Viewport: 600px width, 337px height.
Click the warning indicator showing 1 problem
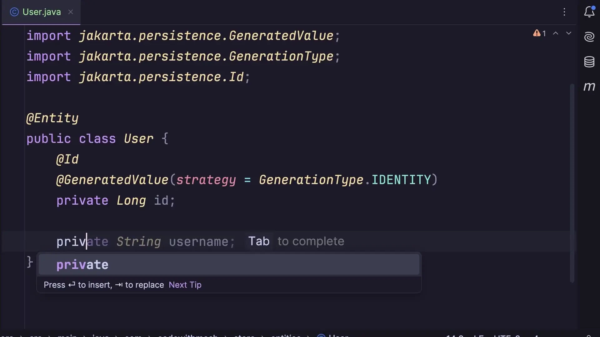pos(540,33)
